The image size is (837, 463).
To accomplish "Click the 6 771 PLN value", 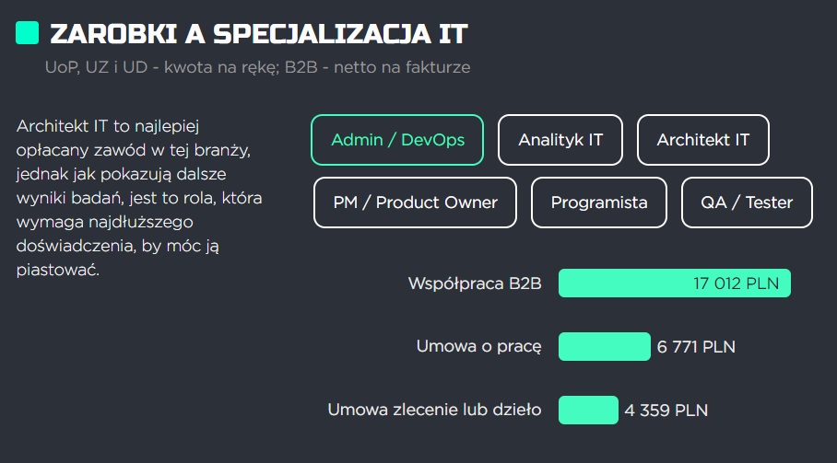I will 696,347.
